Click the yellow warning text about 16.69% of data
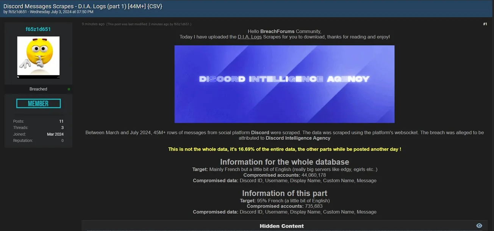The image size is (494, 231). (x=284, y=149)
